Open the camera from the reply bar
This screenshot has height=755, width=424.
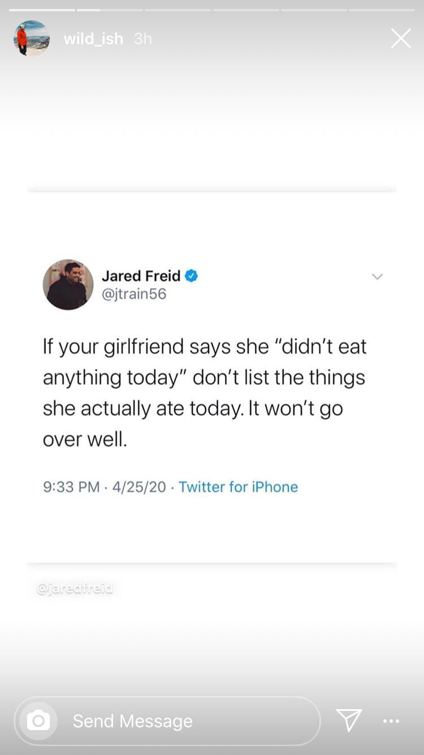point(38,721)
